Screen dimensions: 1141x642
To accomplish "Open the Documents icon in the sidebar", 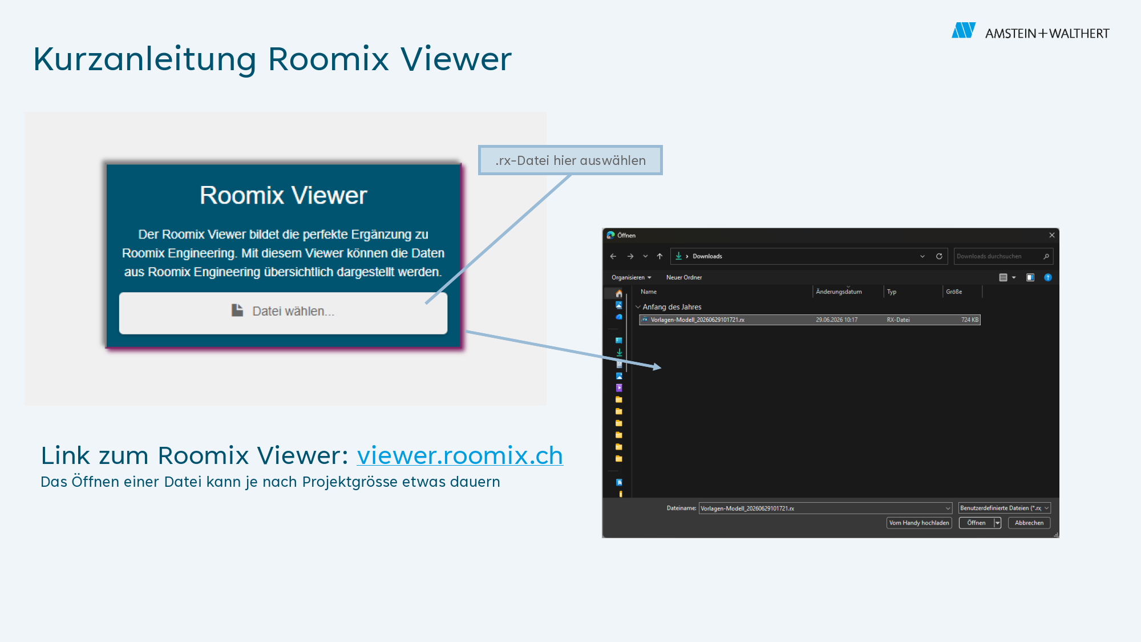I will (619, 364).
